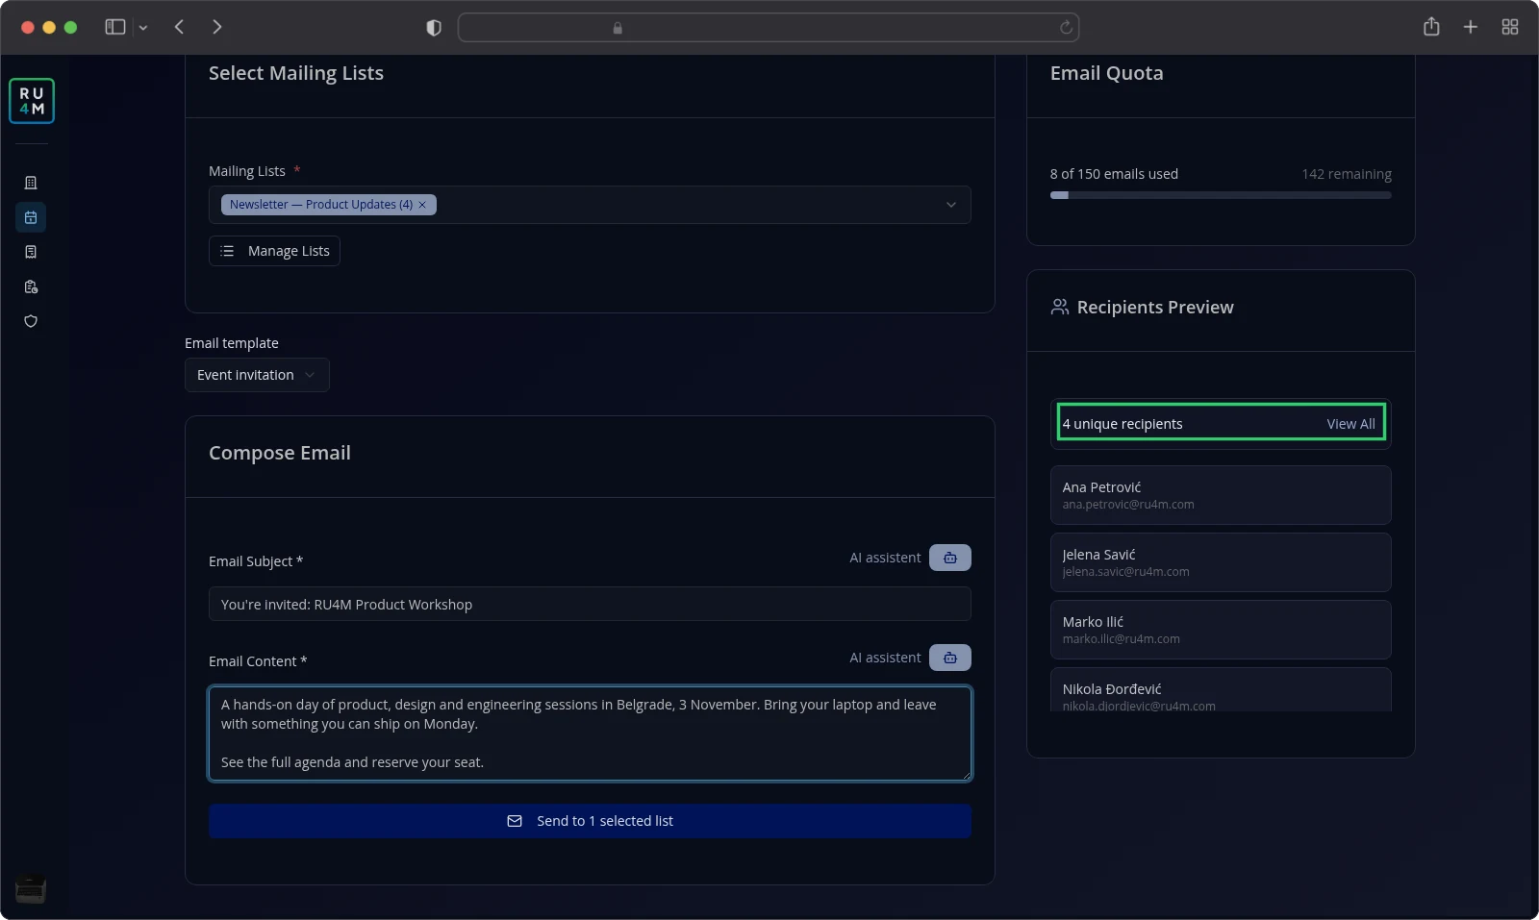Click the Manage Lists button
Screen dimensions: 1539x920
pyautogui.click(x=274, y=251)
